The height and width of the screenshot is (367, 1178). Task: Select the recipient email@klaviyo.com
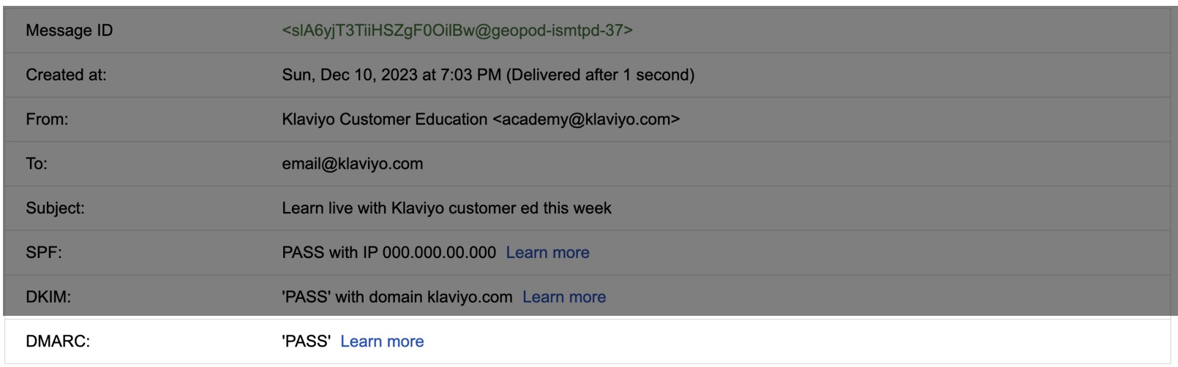pyautogui.click(x=352, y=164)
